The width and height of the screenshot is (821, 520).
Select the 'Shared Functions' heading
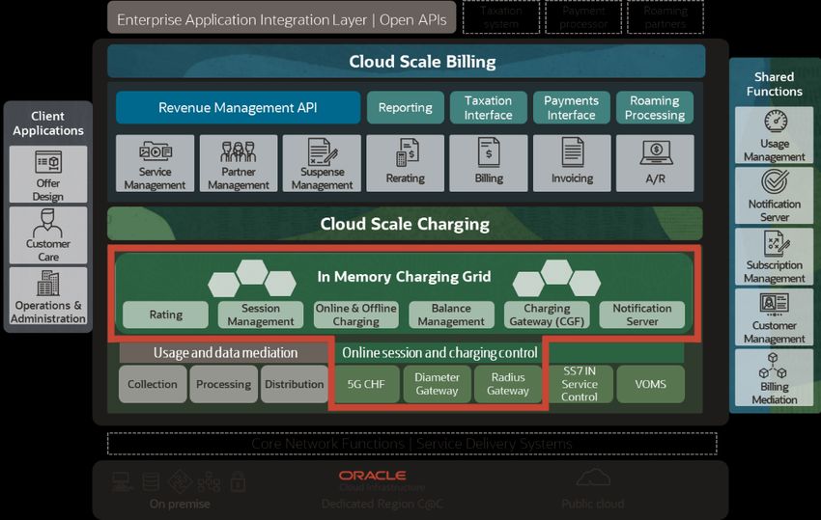pos(775,84)
